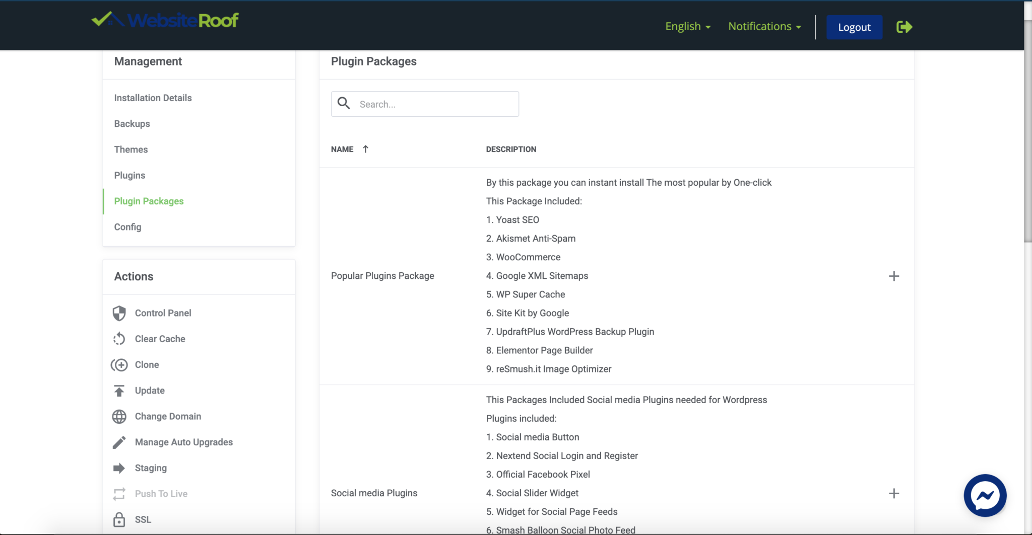Click '3. Official Facebook Pixel' text
The width and height of the screenshot is (1032, 535).
(538, 474)
